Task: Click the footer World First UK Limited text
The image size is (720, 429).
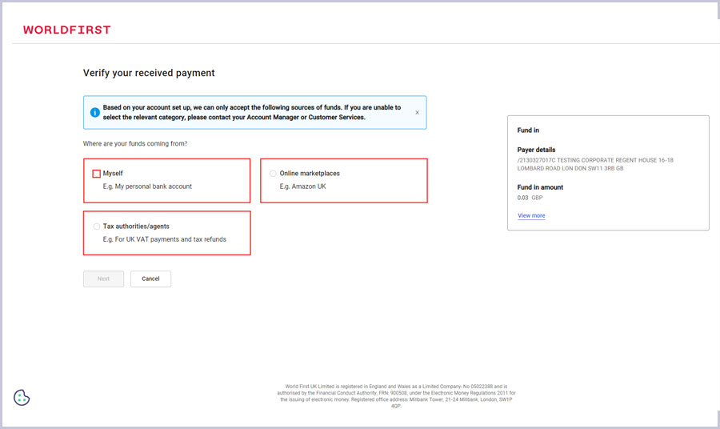Action: [x=396, y=395]
